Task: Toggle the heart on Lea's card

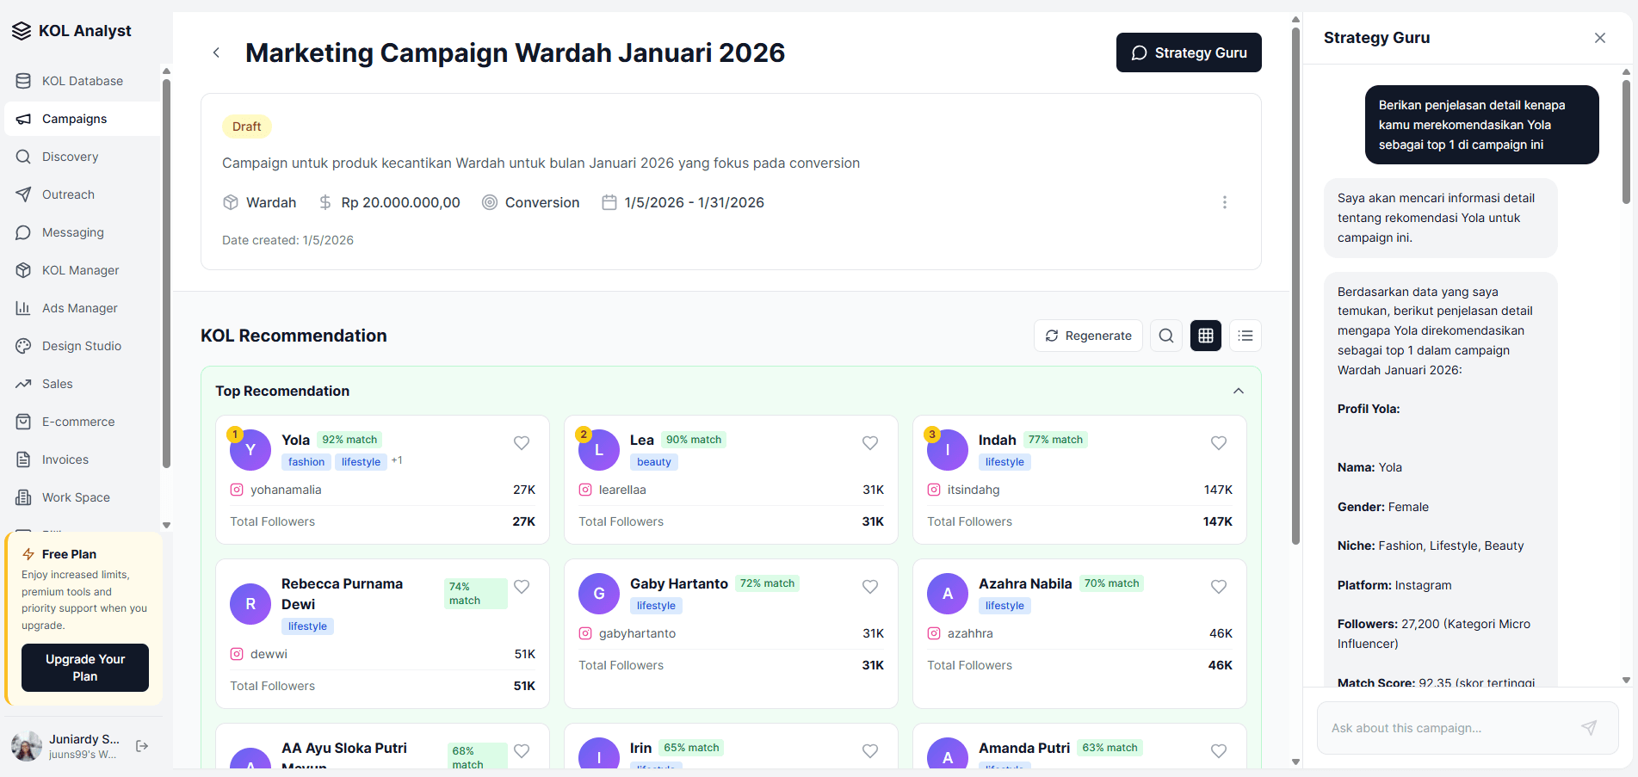Action: click(870, 443)
